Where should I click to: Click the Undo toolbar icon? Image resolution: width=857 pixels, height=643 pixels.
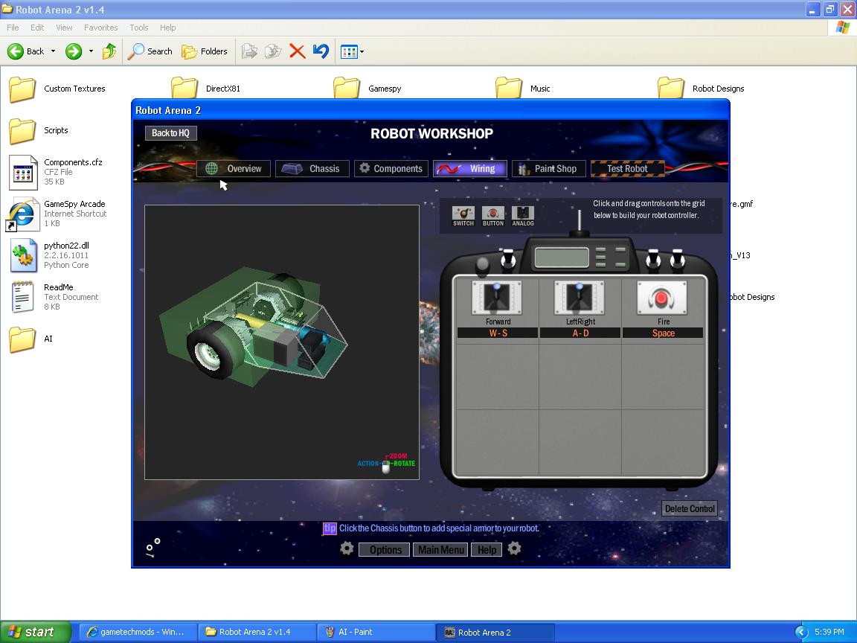tap(321, 51)
